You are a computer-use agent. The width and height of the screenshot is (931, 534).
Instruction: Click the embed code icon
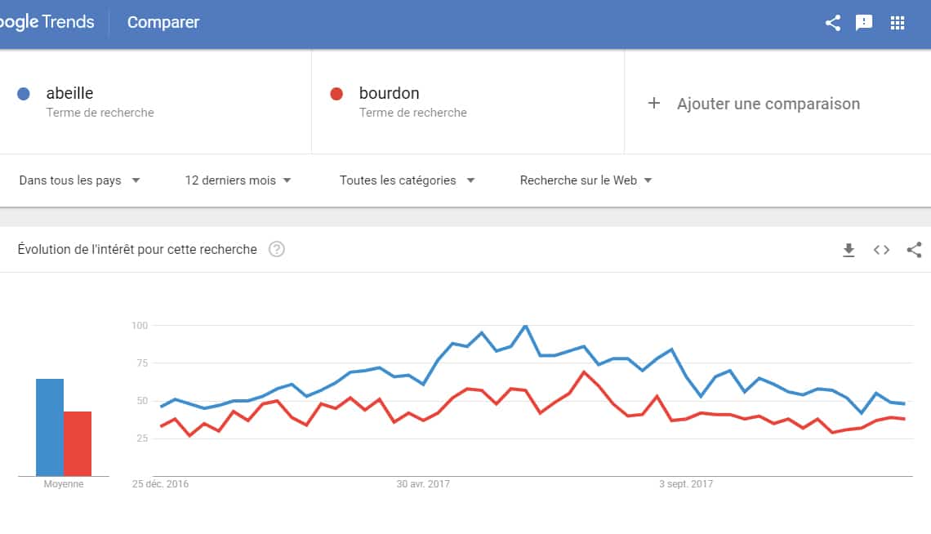[881, 250]
